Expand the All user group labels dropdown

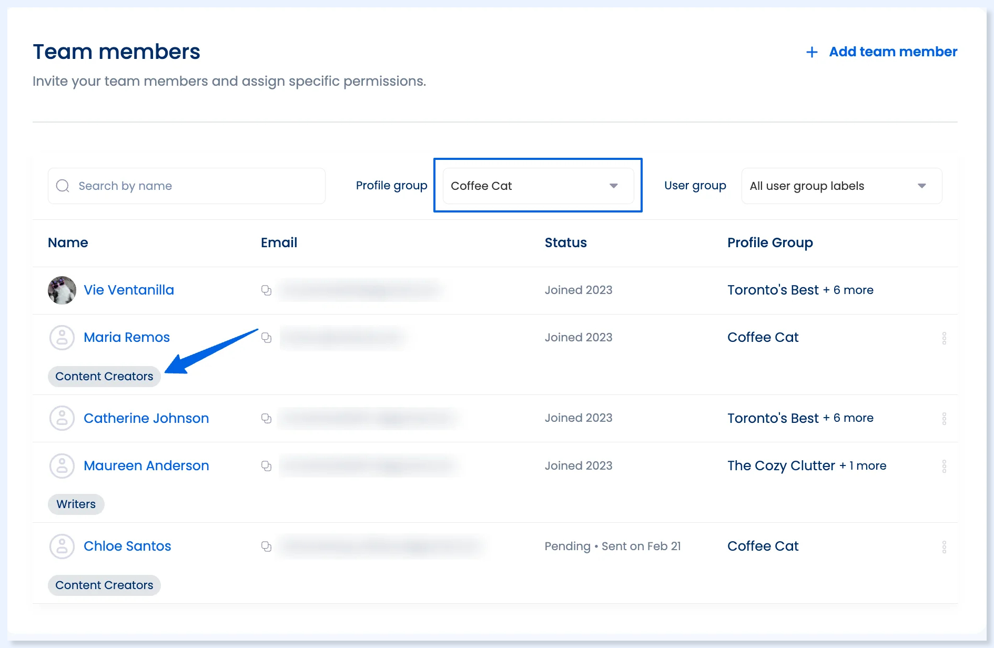coord(841,186)
